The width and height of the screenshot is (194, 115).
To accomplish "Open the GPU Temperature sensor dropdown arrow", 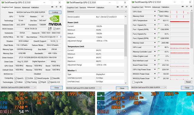I will [x=155, y=20].
